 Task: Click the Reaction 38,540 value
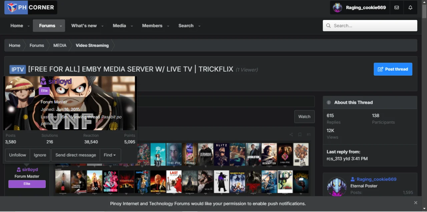(x=91, y=142)
